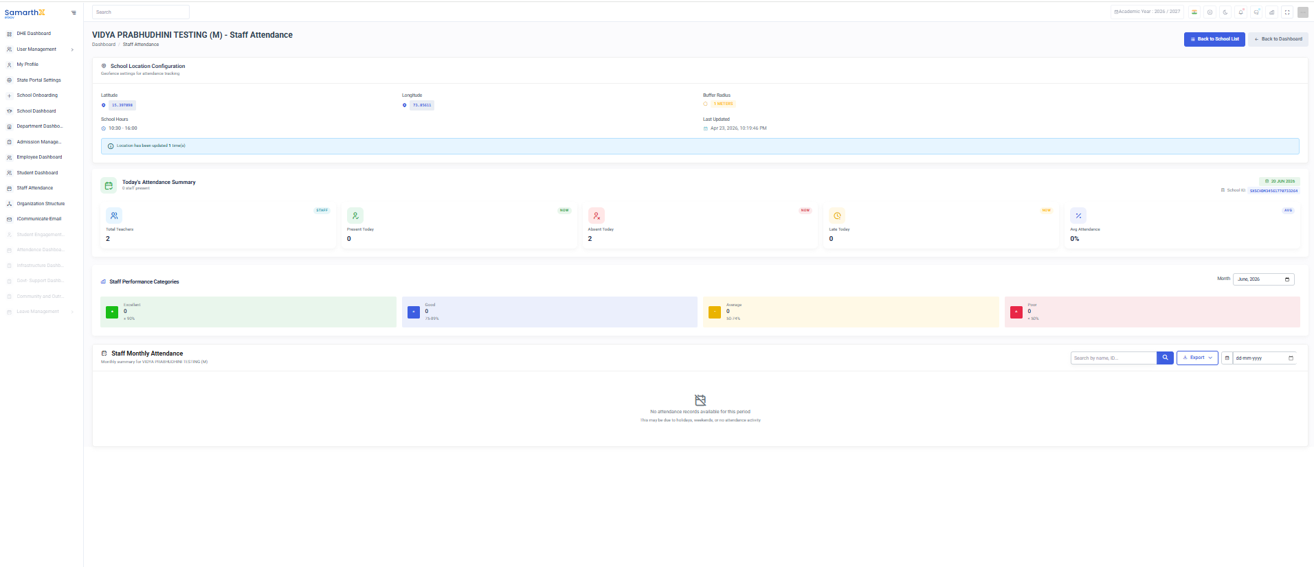Screen dimensions: 1314x567
Task: Open State Portal Settings
Action: click(x=38, y=80)
